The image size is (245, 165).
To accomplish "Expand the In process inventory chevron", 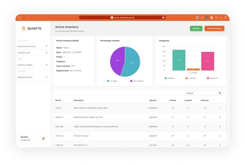I will point(46,46).
